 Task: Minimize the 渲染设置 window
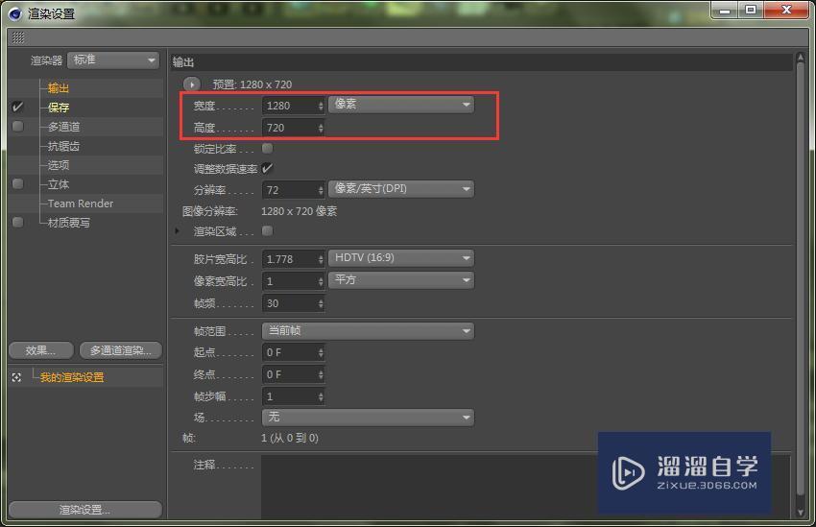point(725,11)
